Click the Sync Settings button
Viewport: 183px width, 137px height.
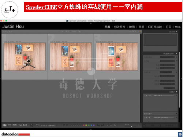(x=169, y=125)
